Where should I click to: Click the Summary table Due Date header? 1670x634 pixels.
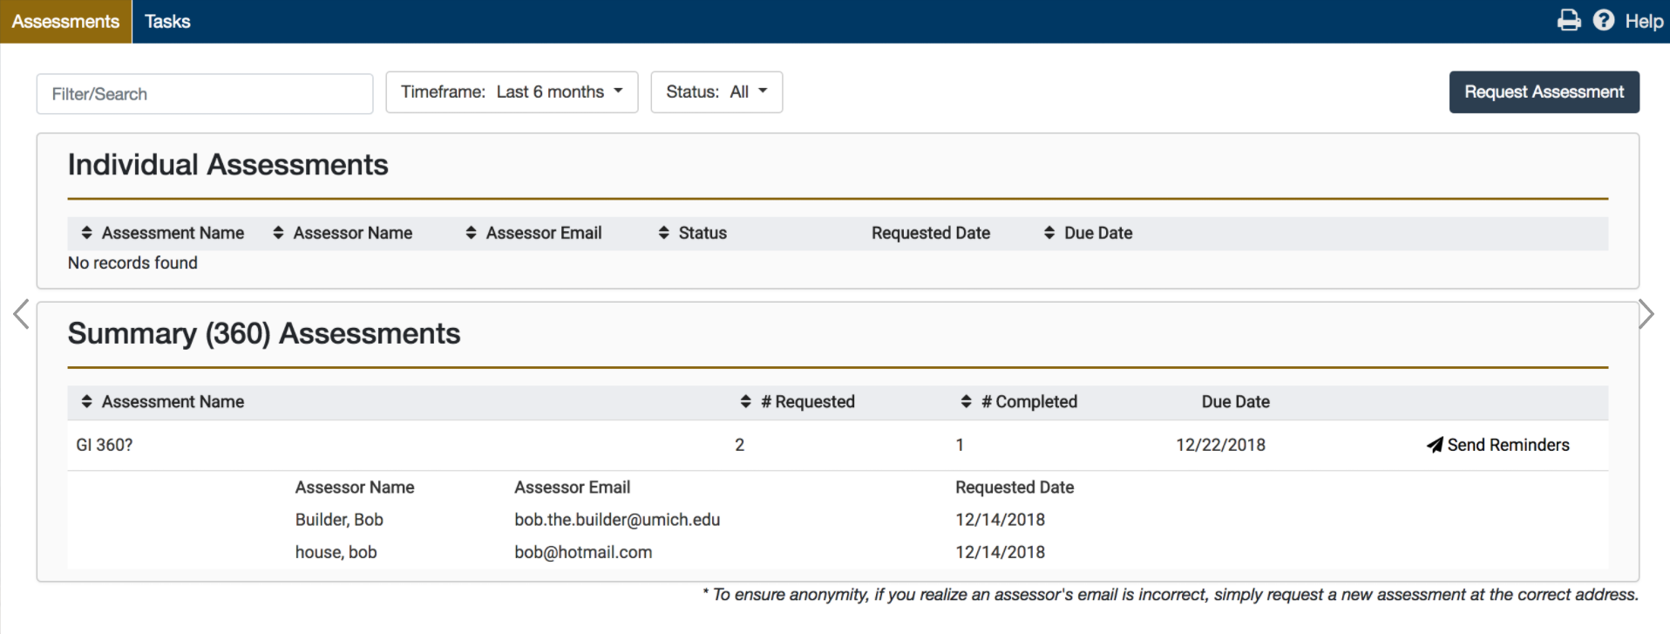pos(1235,401)
